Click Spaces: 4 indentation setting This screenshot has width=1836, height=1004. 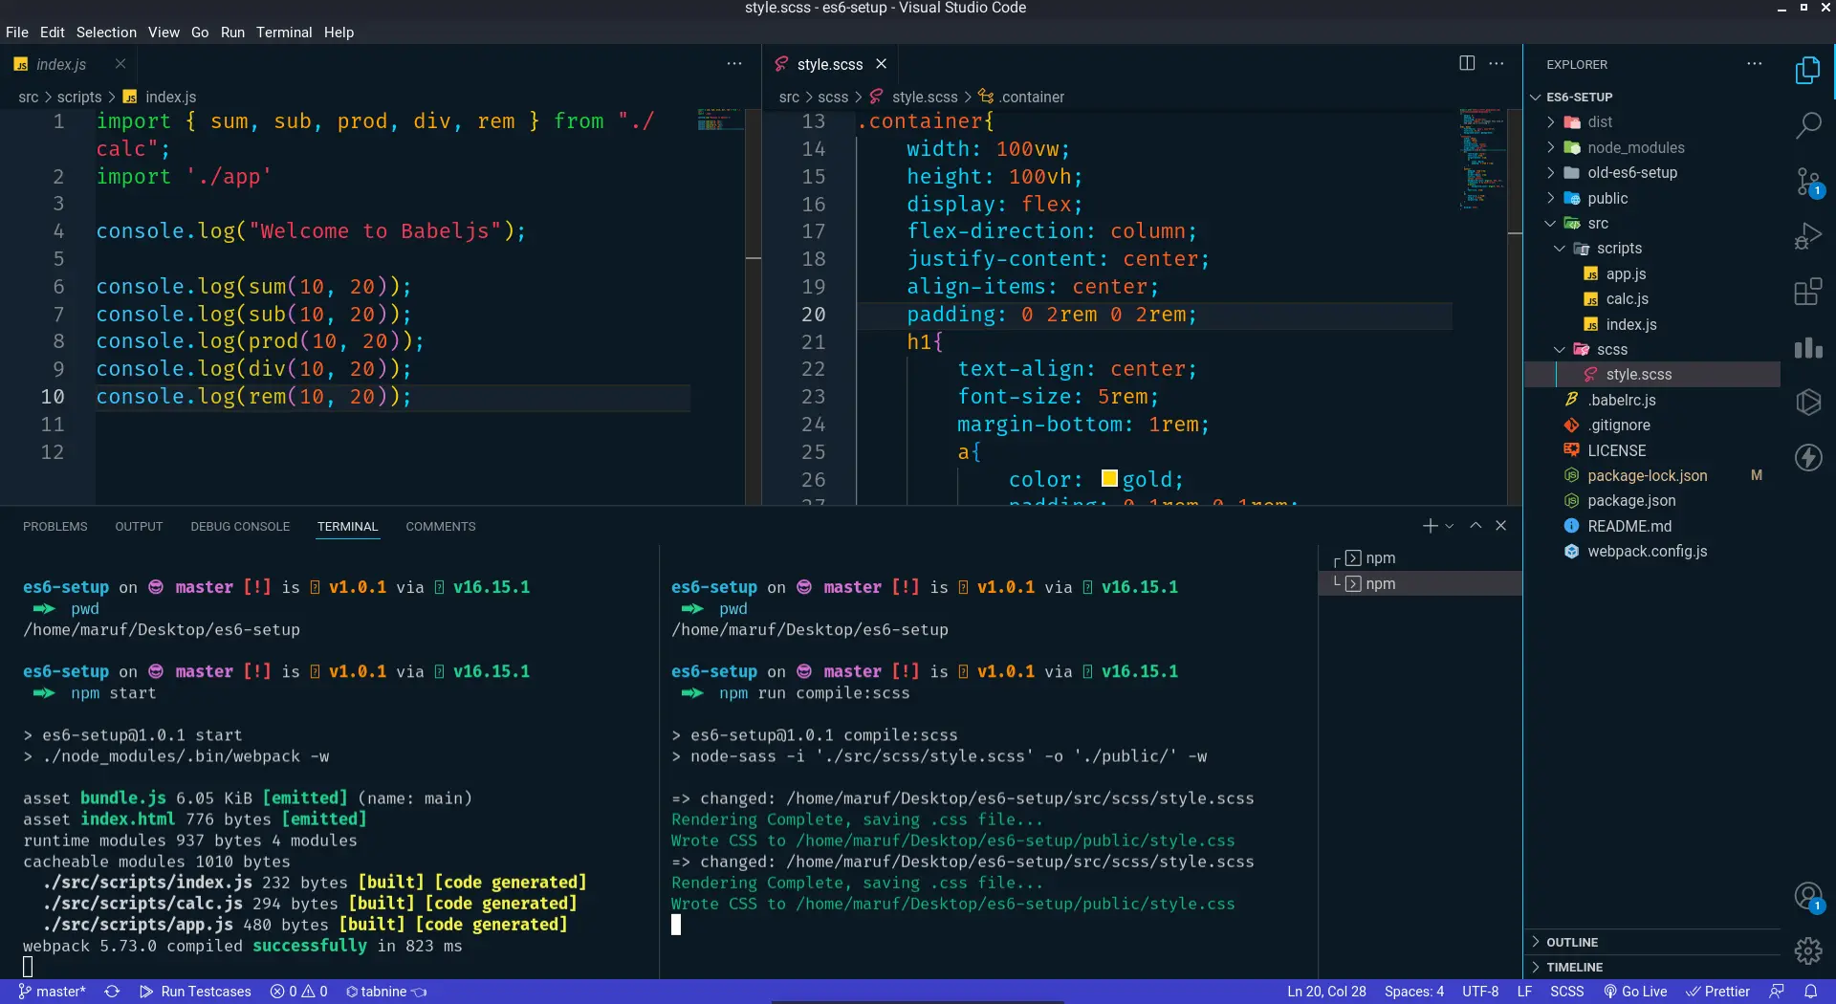(x=1413, y=992)
